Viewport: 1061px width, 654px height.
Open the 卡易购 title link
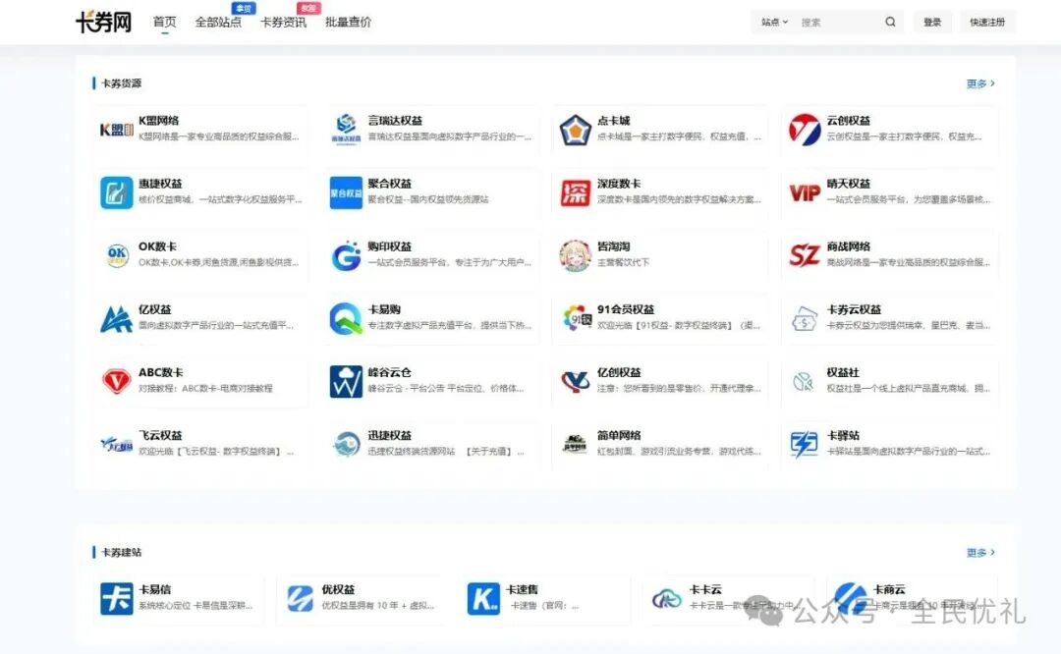tap(384, 309)
